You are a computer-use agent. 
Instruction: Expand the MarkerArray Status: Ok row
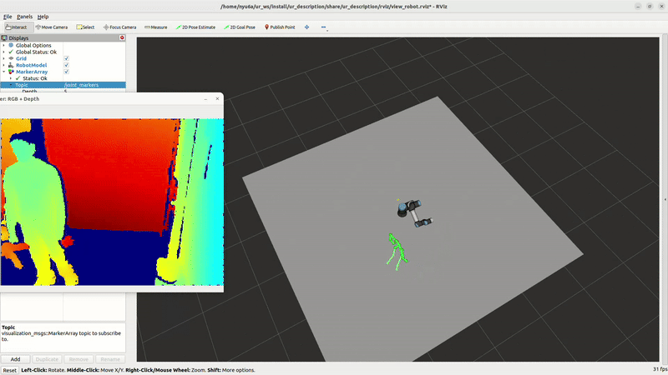pos(11,78)
